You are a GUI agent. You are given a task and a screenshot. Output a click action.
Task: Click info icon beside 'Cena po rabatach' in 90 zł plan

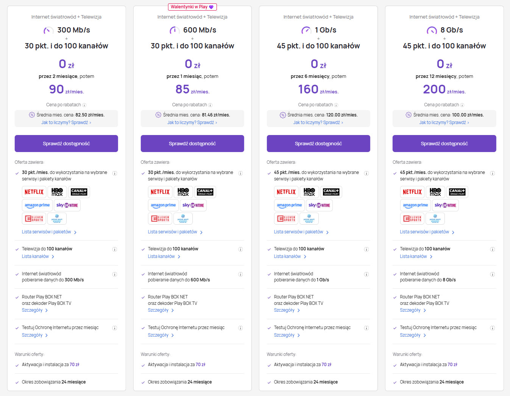pyautogui.click(x=84, y=105)
